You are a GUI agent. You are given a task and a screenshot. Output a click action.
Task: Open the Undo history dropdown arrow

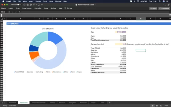click(36, 5)
